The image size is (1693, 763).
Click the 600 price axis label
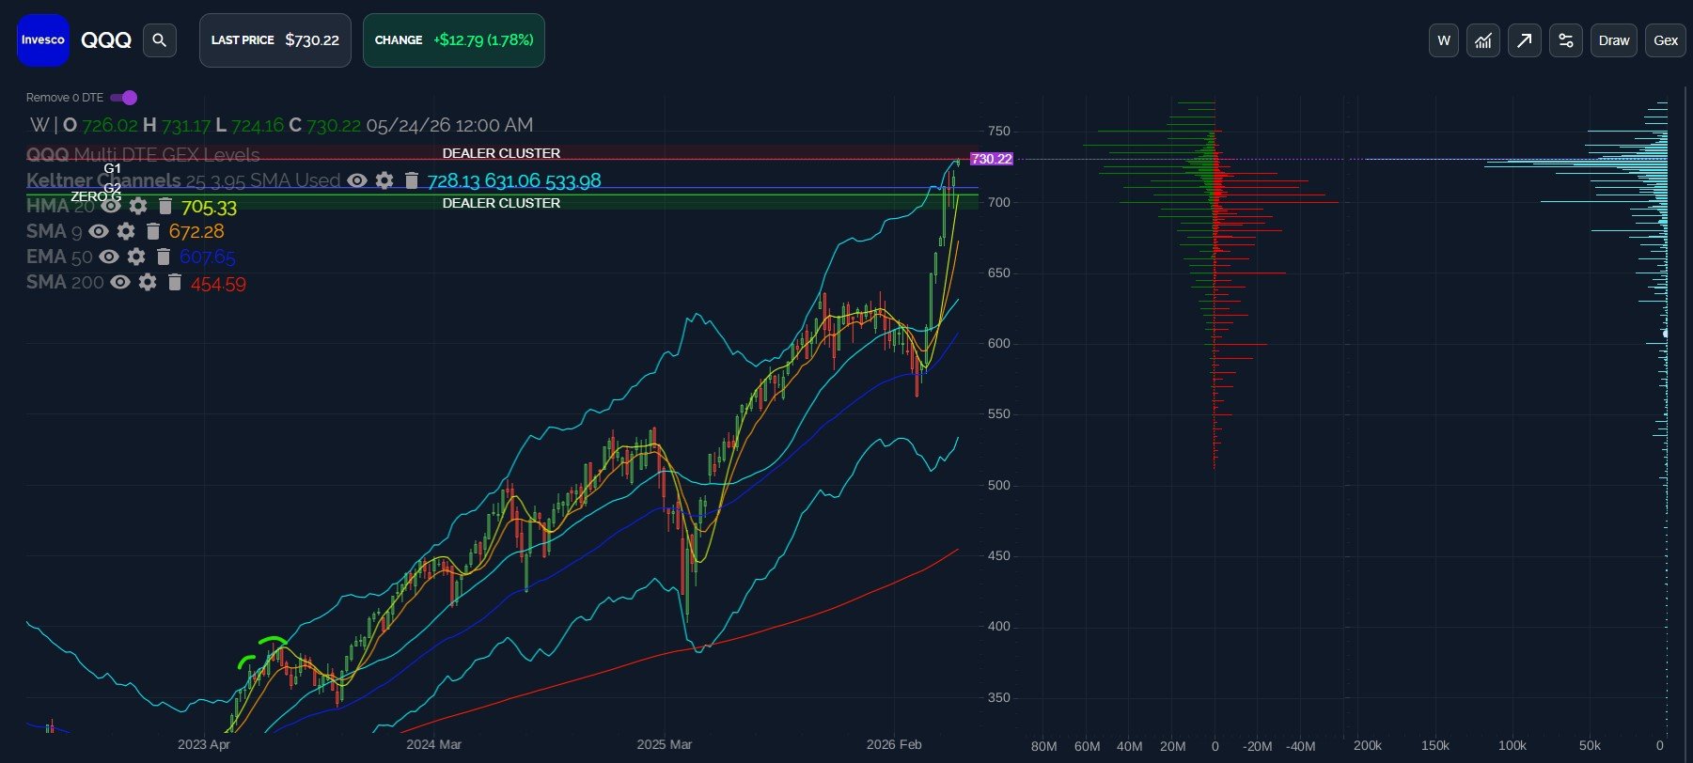pyautogui.click(x=999, y=344)
